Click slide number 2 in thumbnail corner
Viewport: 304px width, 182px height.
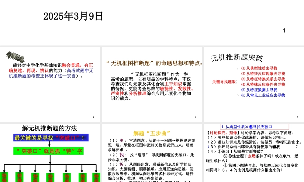(x=94, y=117)
